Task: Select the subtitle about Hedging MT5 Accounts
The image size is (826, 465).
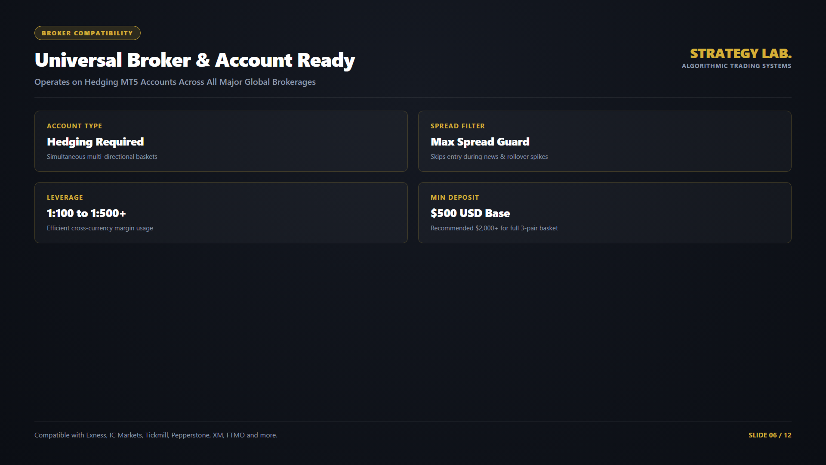Action: pos(175,82)
